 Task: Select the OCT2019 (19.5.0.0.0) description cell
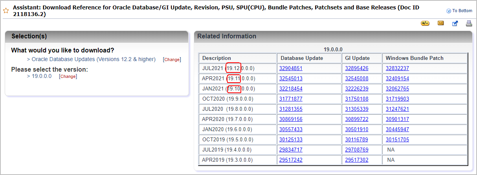coord(238,139)
